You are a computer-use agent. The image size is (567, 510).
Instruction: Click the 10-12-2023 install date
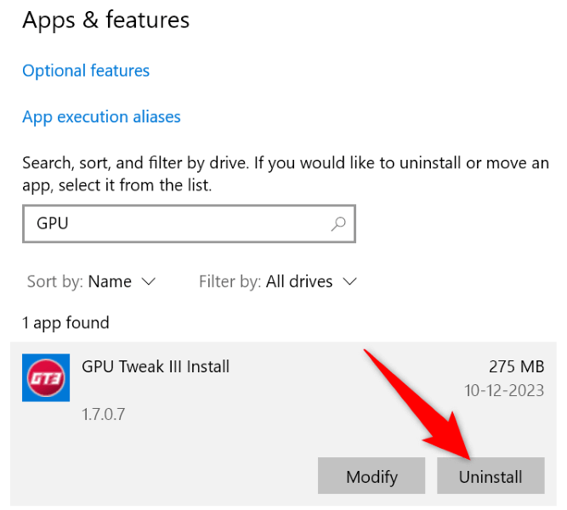pos(505,391)
